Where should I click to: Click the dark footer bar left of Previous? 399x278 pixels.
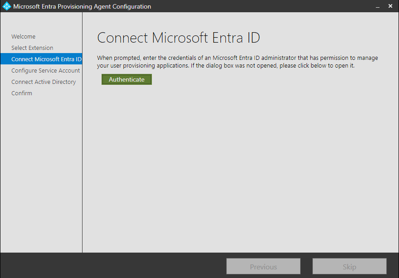pos(113,266)
